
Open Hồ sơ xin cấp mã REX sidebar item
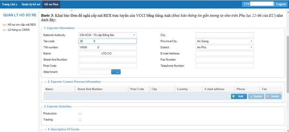[22, 25]
